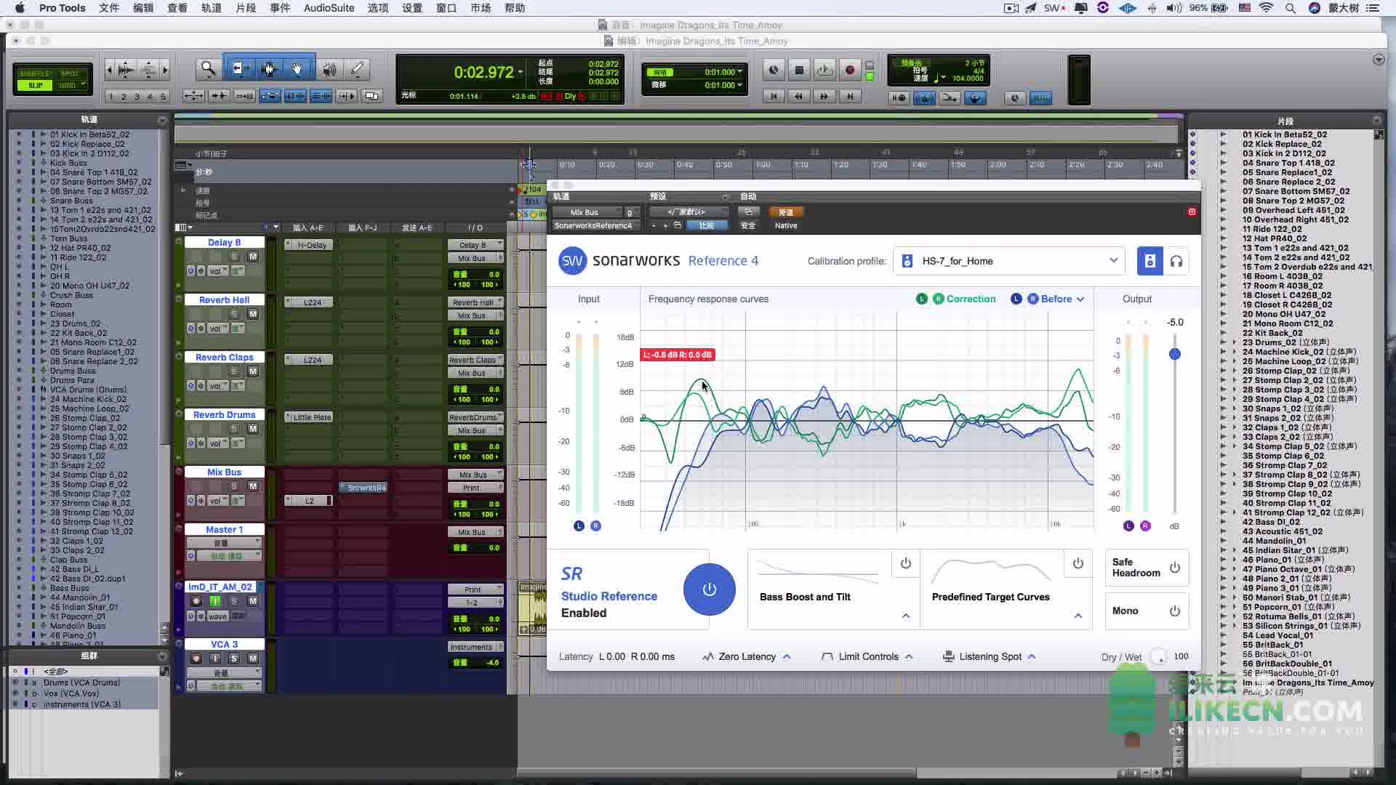Select the Grabber hand tool
1396x785 pixels.
(x=297, y=69)
